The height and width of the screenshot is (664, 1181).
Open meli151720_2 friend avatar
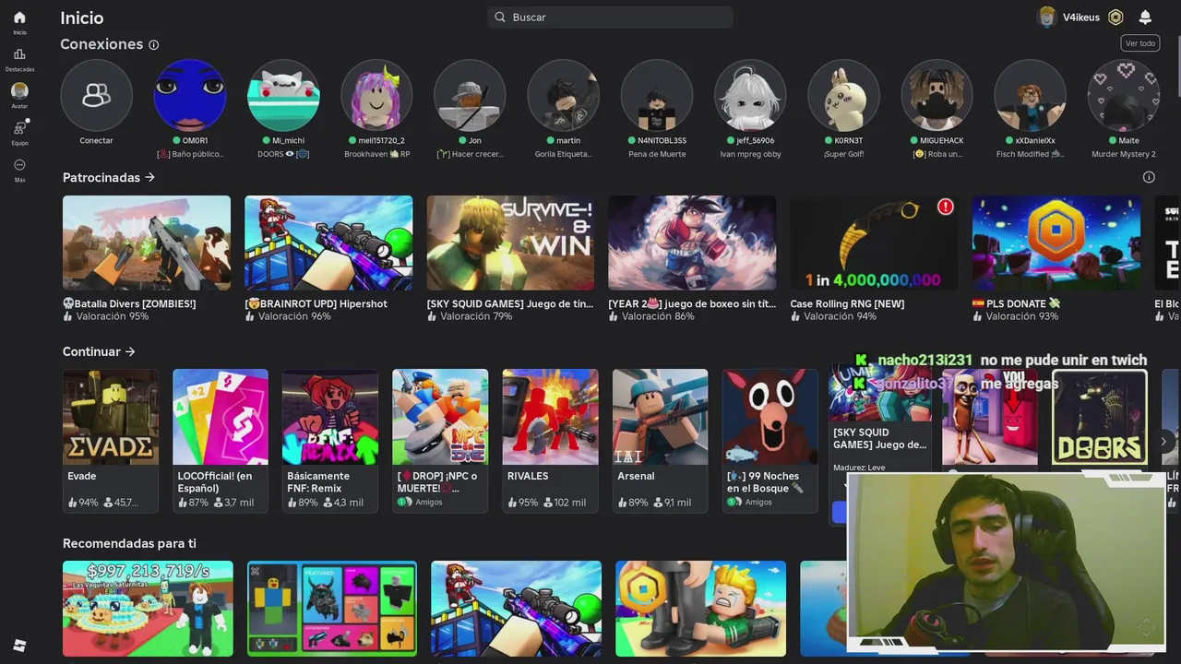coord(376,95)
